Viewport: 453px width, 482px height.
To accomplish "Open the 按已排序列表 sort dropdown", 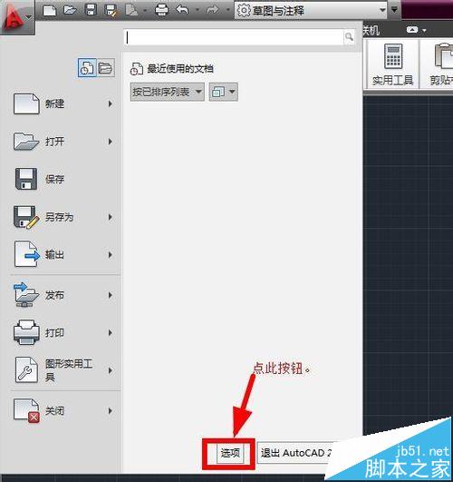I will (168, 92).
